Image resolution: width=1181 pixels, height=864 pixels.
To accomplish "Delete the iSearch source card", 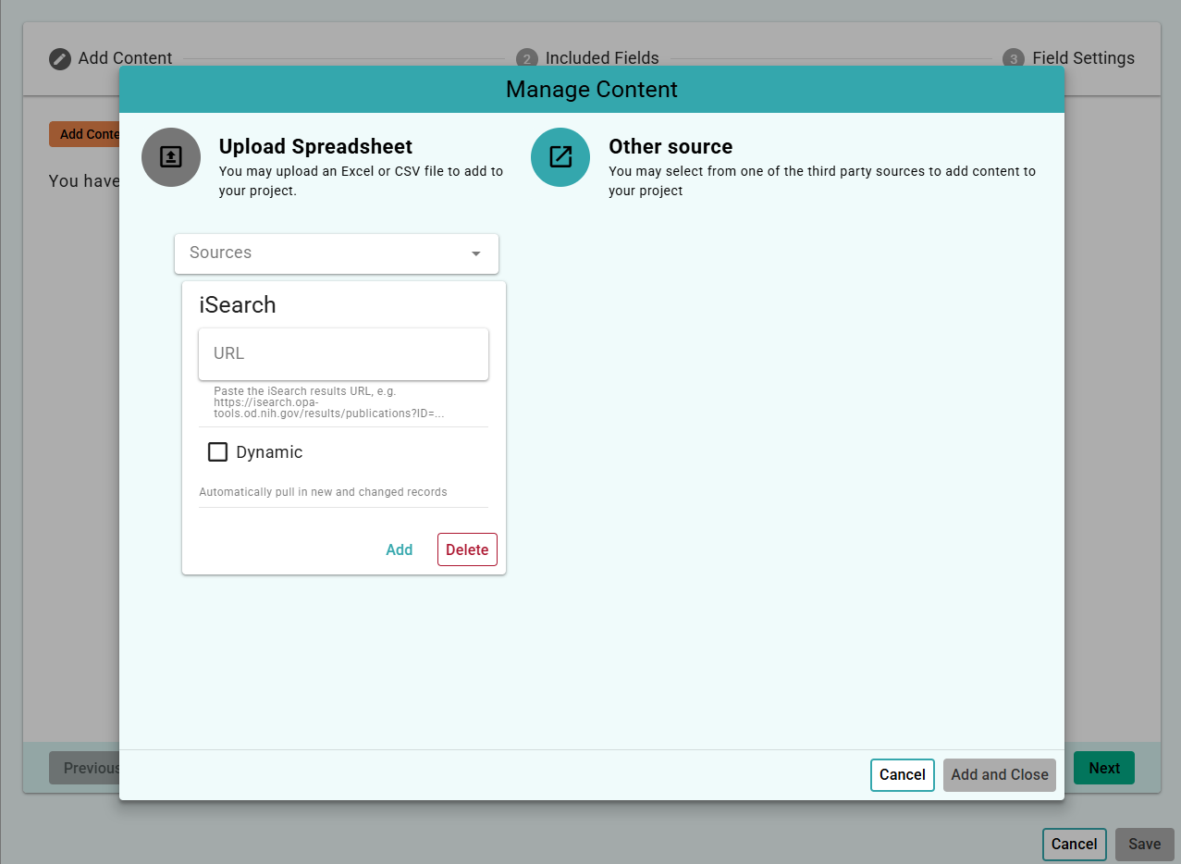I will [x=467, y=549].
